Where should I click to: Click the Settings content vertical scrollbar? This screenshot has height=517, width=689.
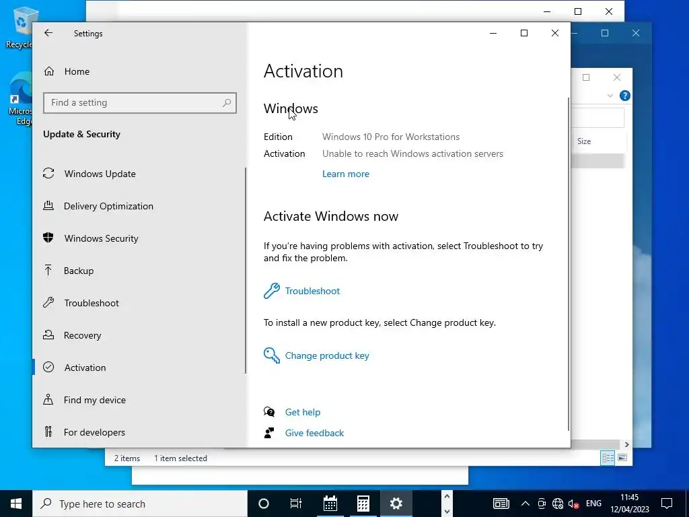pos(569,264)
